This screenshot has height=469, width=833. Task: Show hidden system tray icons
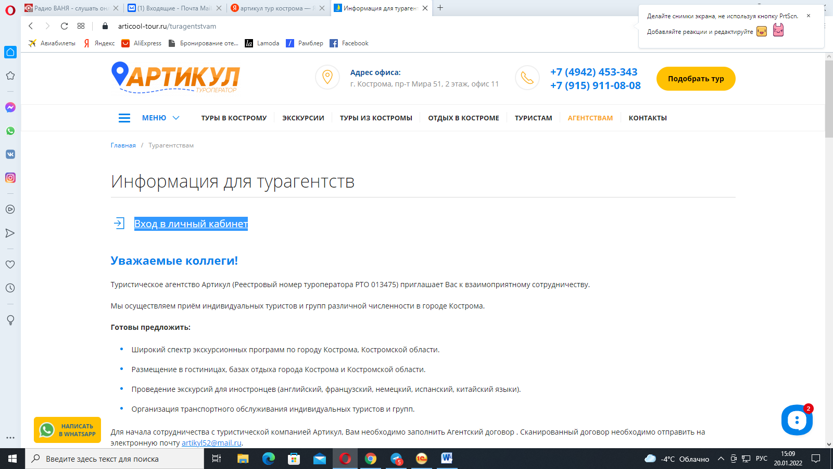[x=721, y=459]
